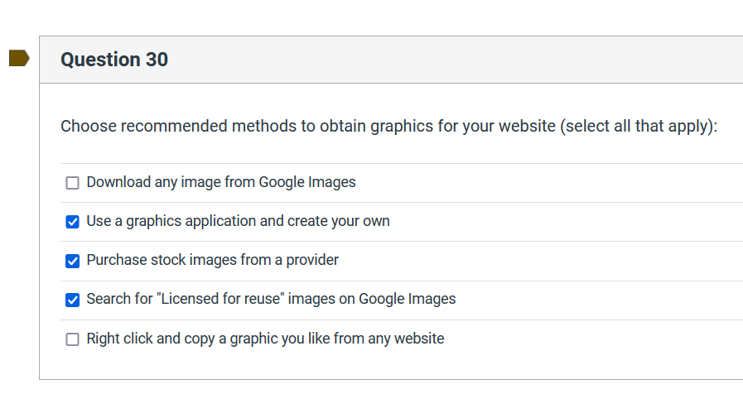Click the word 'provider' in the stock images option
The image size is (743, 399).
click(312, 260)
